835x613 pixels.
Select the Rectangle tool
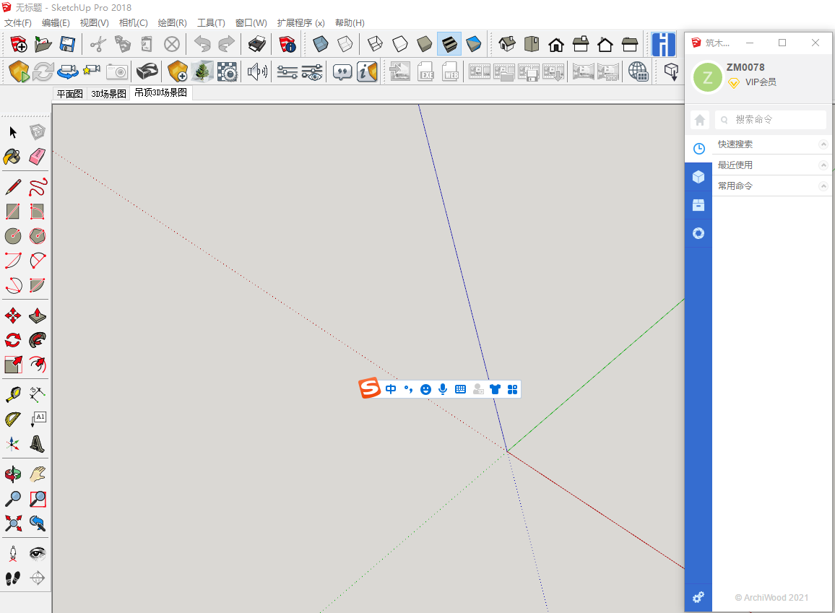click(13, 212)
